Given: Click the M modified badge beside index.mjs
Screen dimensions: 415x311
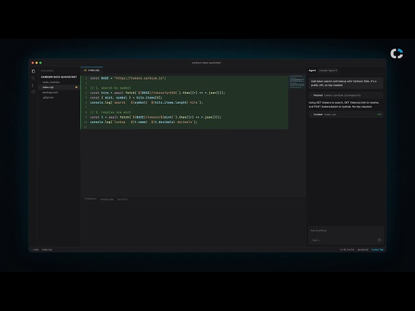Looking at the screenshot, I should click(77, 87).
